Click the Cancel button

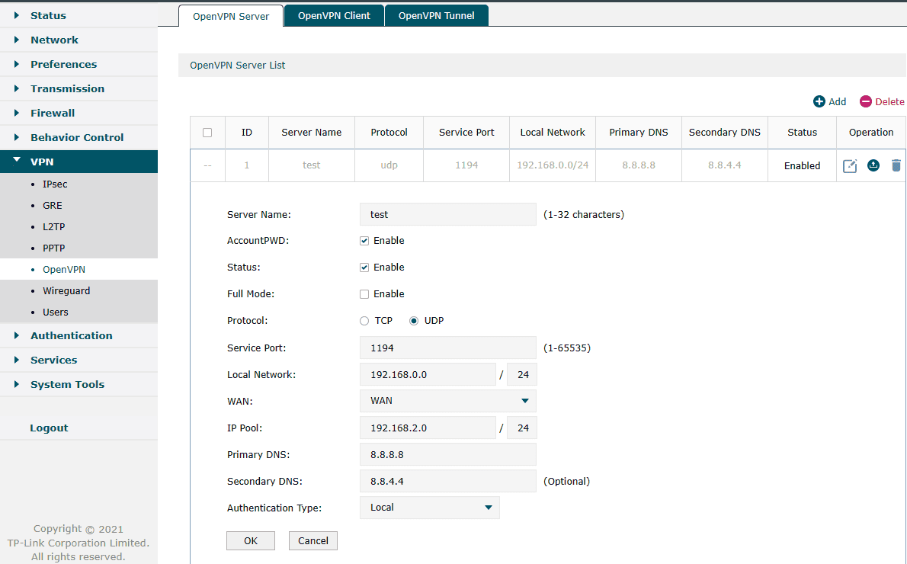(x=313, y=541)
